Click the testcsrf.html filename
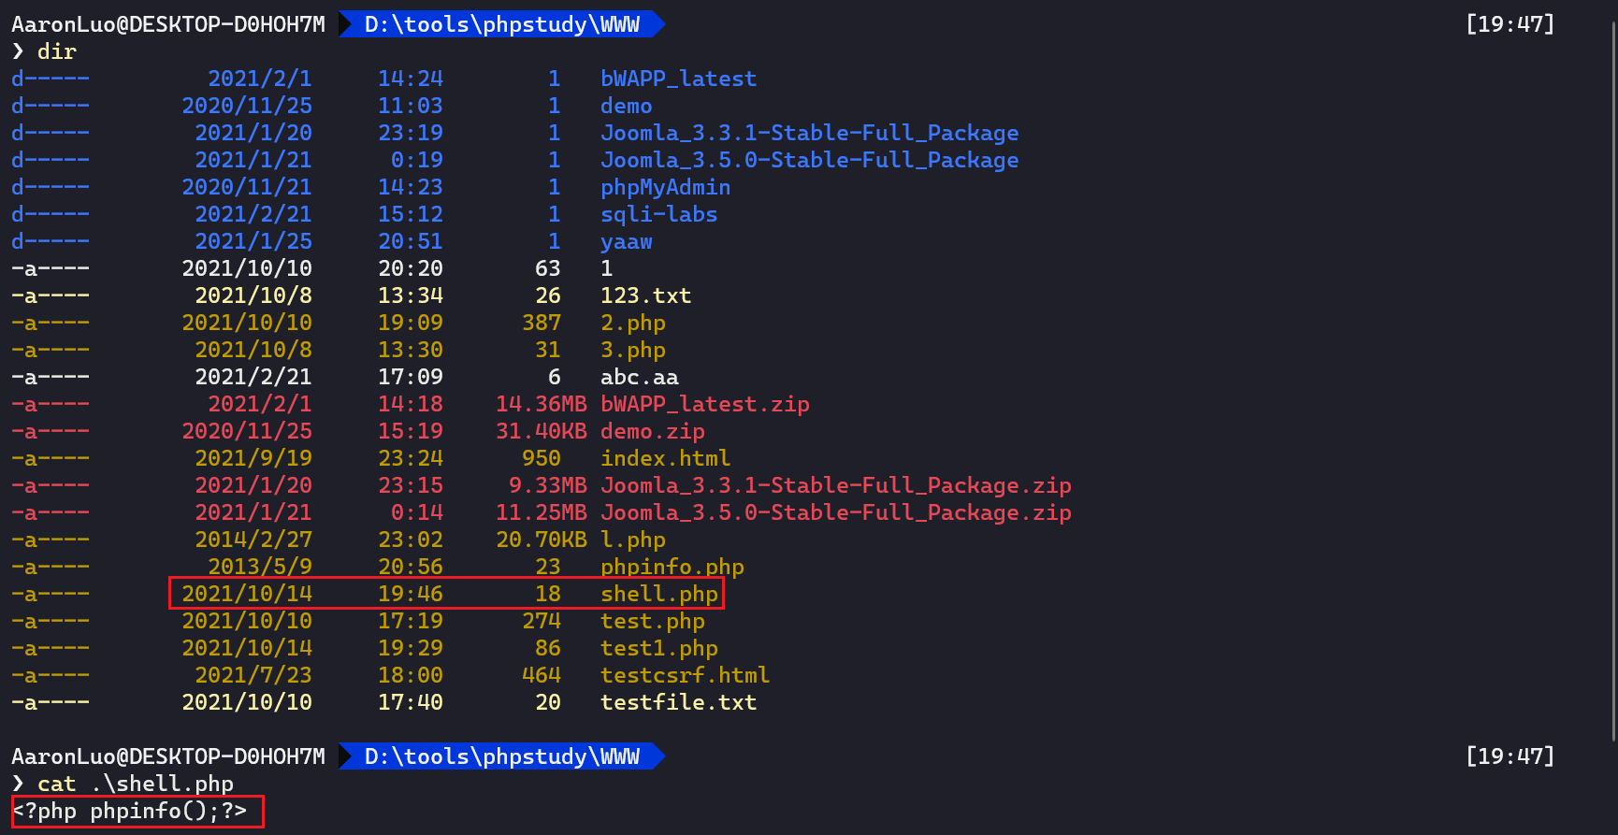This screenshot has height=835, width=1618. pyautogui.click(x=685, y=675)
